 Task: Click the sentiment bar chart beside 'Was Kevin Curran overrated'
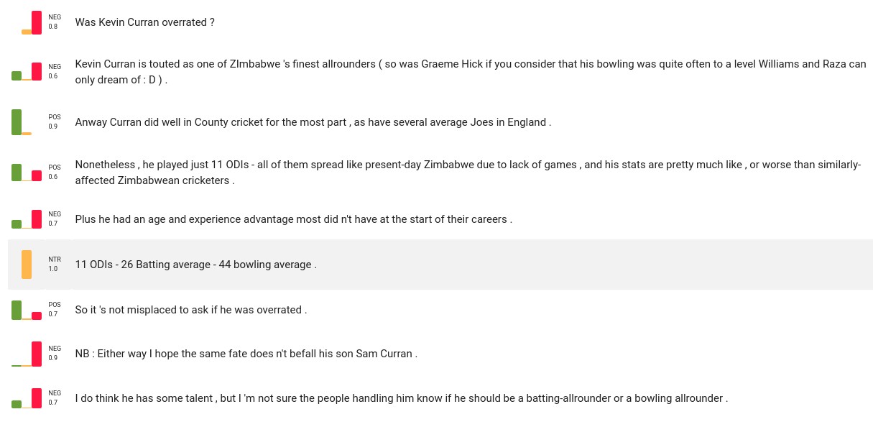(32, 22)
